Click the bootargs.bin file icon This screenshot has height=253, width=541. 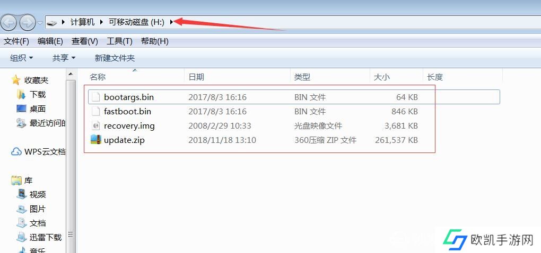click(96, 97)
